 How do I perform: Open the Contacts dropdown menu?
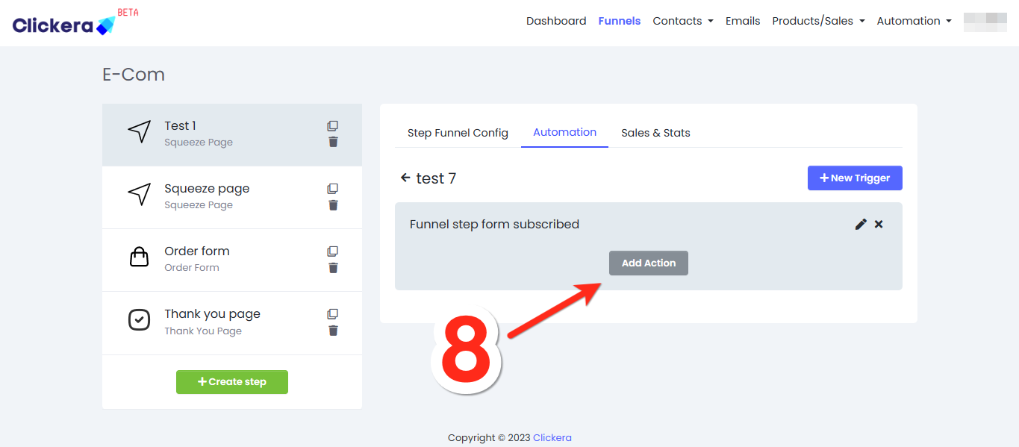683,21
